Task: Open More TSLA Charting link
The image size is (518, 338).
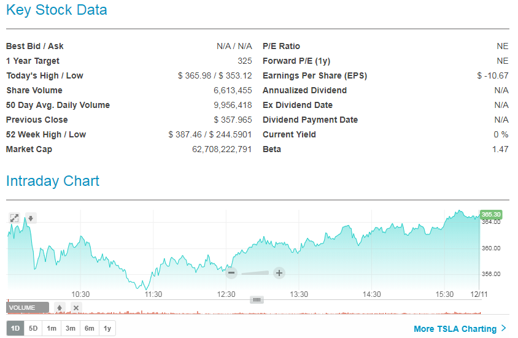Action: tap(455, 329)
